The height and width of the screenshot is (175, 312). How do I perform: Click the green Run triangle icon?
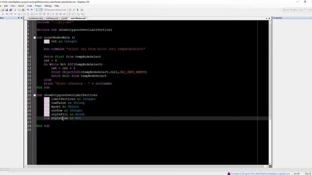(78, 10)
